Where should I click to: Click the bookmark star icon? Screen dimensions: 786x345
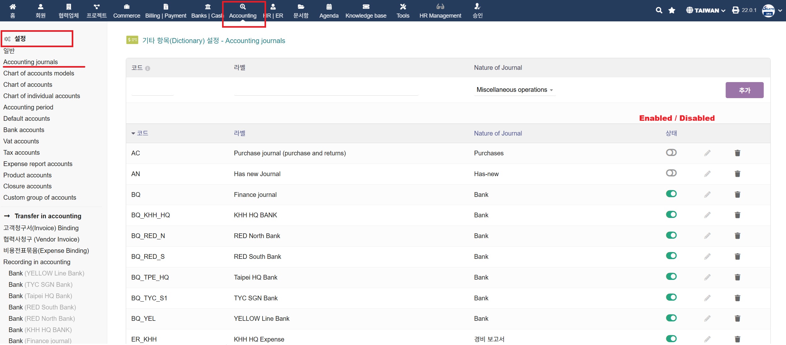[672, 10]
